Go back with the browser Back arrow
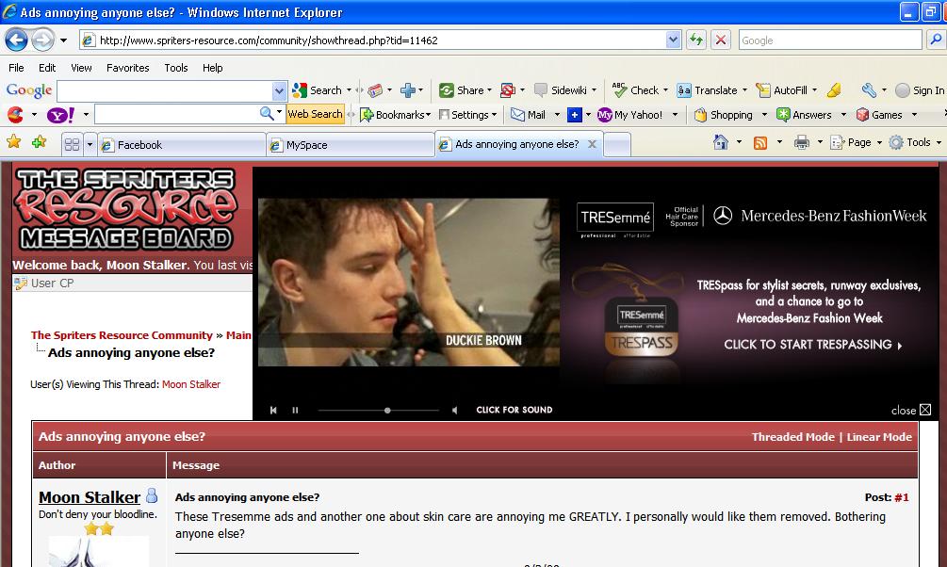The height and width of the screenshot is (567, 947). click(x=16, y=40)
